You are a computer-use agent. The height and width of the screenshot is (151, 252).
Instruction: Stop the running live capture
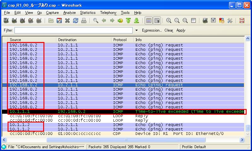click(31, 21)
